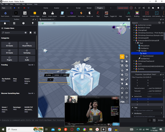Open the Test mode dropdown
165x132 pixels.
click(x=6, y=8)
